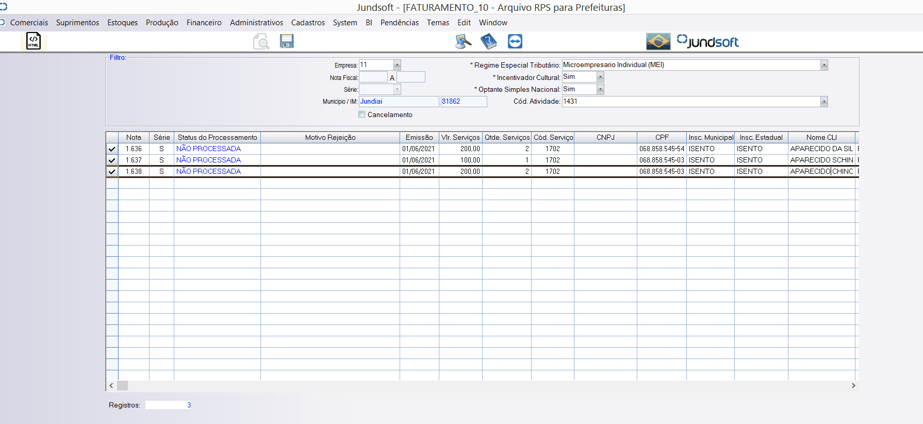Image resolution: width=923 pixels, height=424 pixels.
Task: Open the System menu
Action: (x=345, y=23)
